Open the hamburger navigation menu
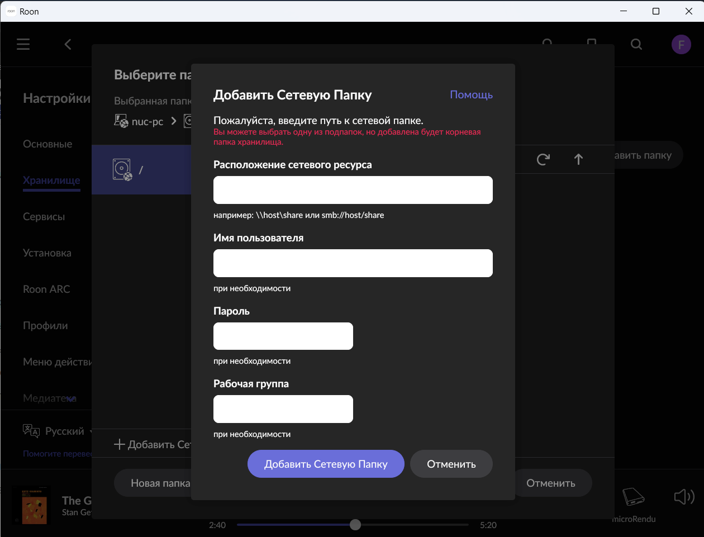 click(23, 44)
